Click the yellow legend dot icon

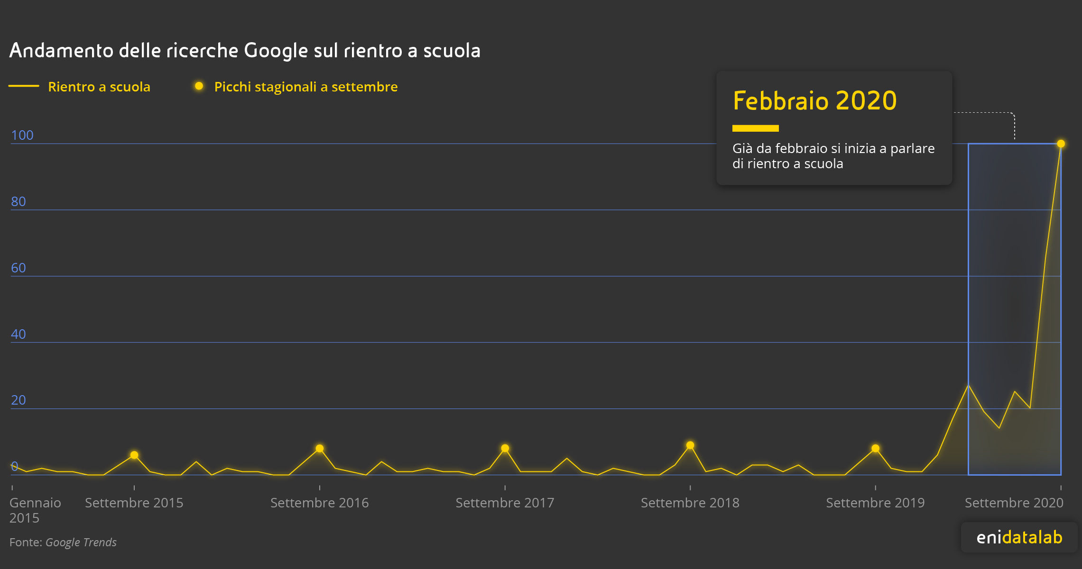199,86
